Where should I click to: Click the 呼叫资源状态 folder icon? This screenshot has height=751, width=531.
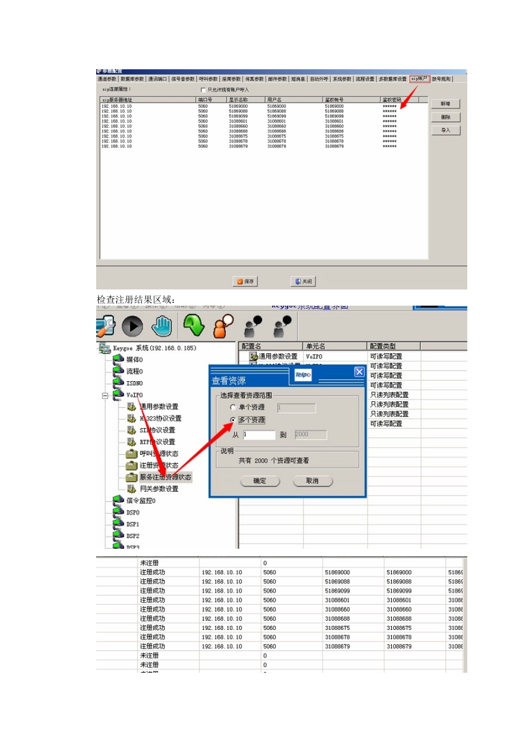click(x=131, y=453)
